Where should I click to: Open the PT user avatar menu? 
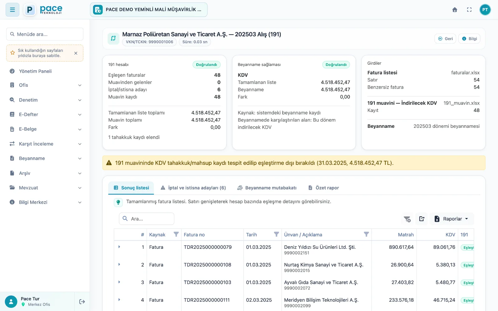pyautogui.click(x=485, y=10)
